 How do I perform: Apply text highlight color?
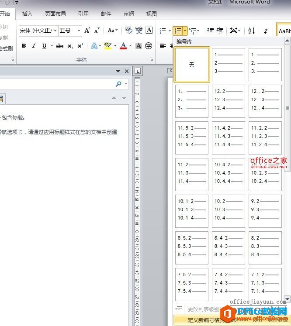point(107,46)
